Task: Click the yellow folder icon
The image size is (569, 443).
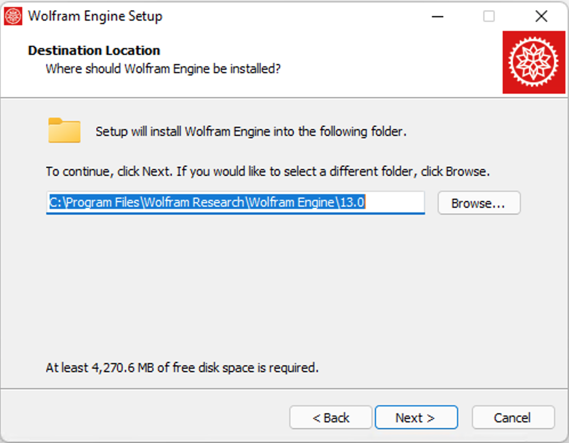Action: pos(64,131)
